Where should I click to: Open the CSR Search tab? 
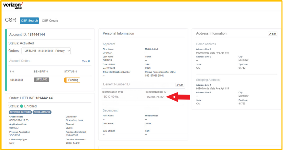[x=29, y=21]
